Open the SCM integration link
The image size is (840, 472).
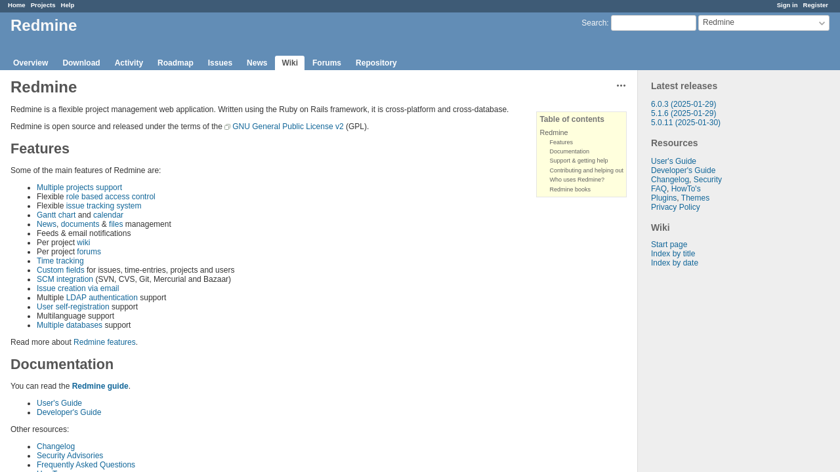[65, 279]
